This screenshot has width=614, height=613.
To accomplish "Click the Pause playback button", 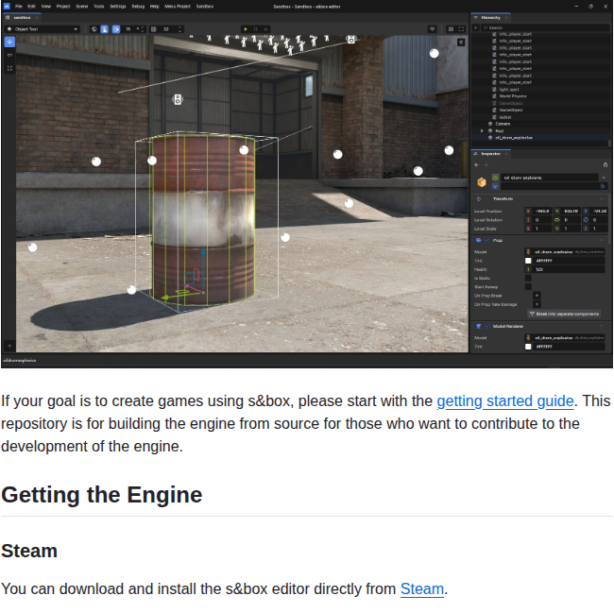I will click(x=256, y=29).
